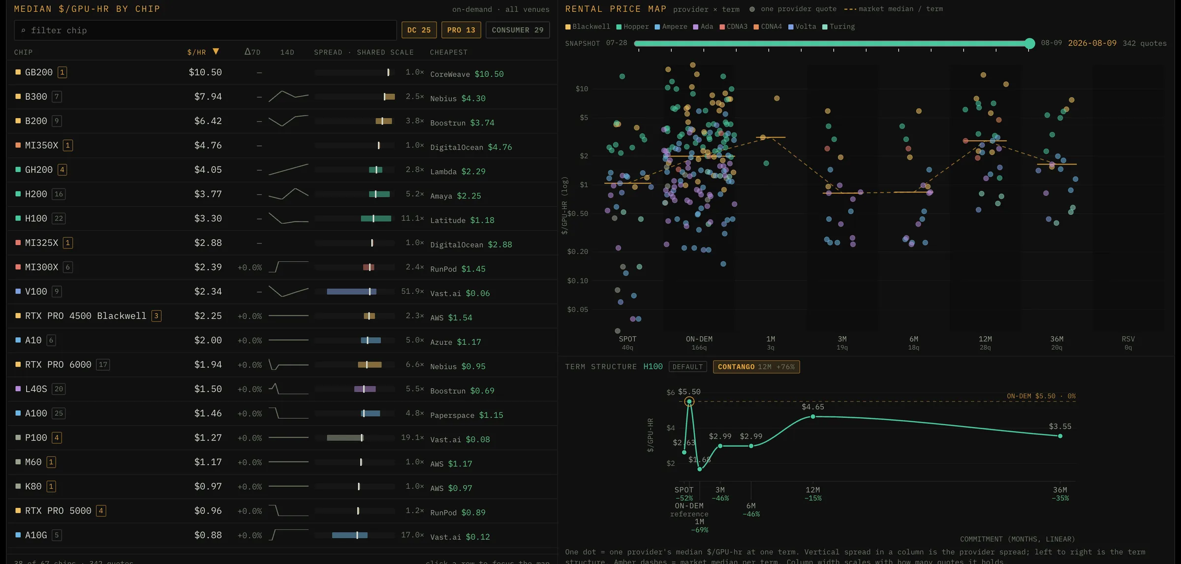
Task: Select the P100 chip name
Action: click(36, 438)
